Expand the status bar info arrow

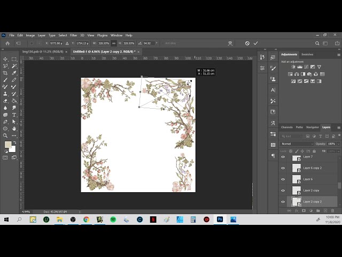coord(80,212)
